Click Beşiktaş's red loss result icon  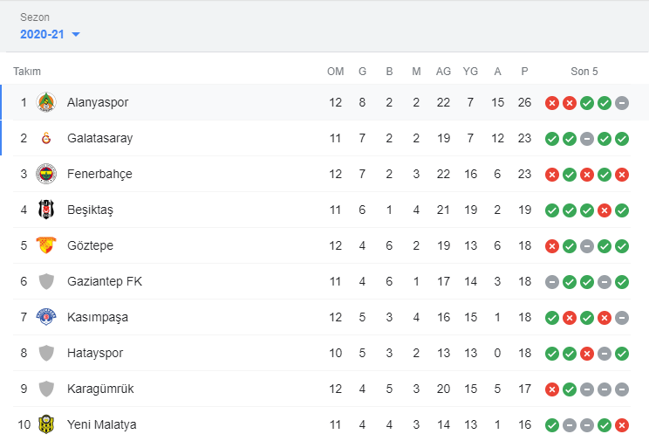tap(605, 210)
